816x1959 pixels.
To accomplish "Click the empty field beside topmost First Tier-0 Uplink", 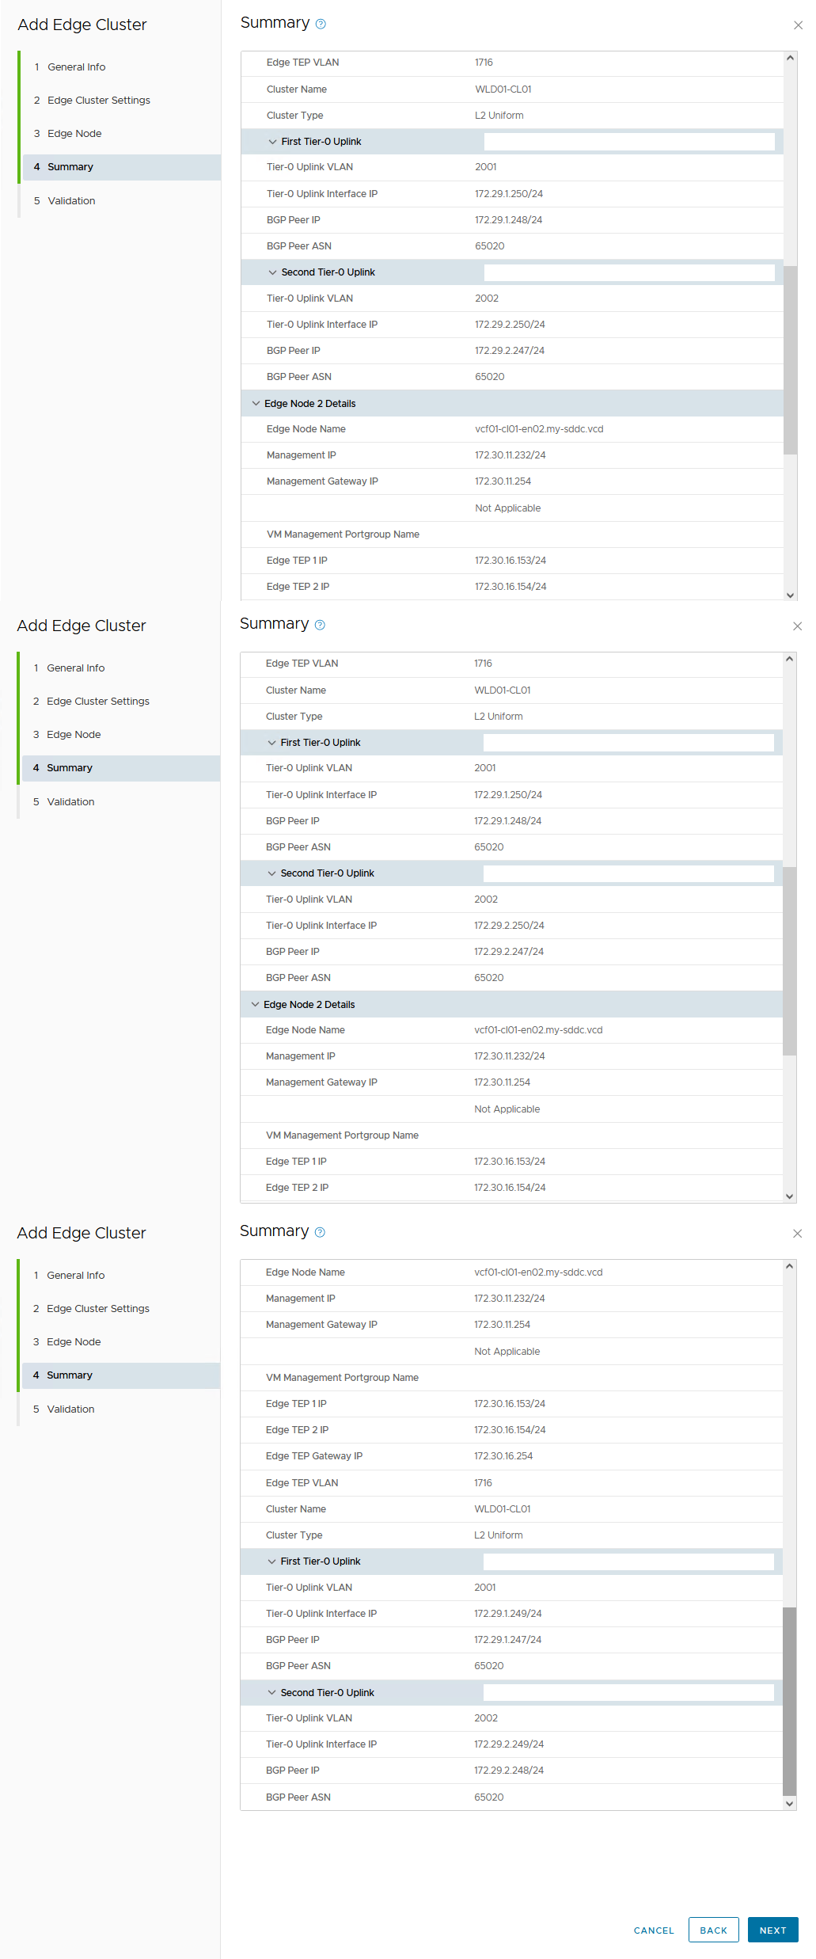I will (628, 142).
